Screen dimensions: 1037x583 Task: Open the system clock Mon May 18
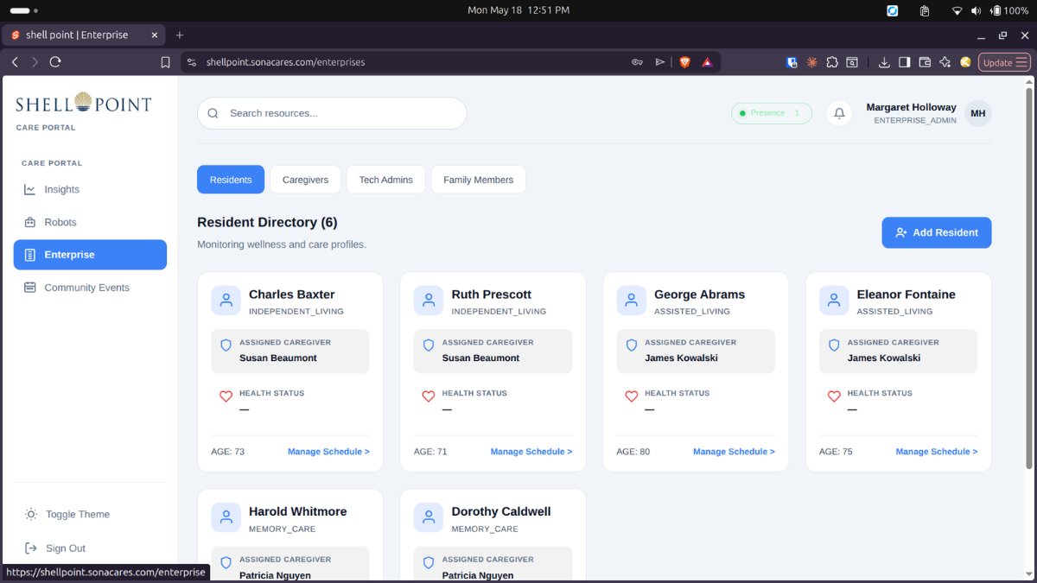[x=518, y=10]
